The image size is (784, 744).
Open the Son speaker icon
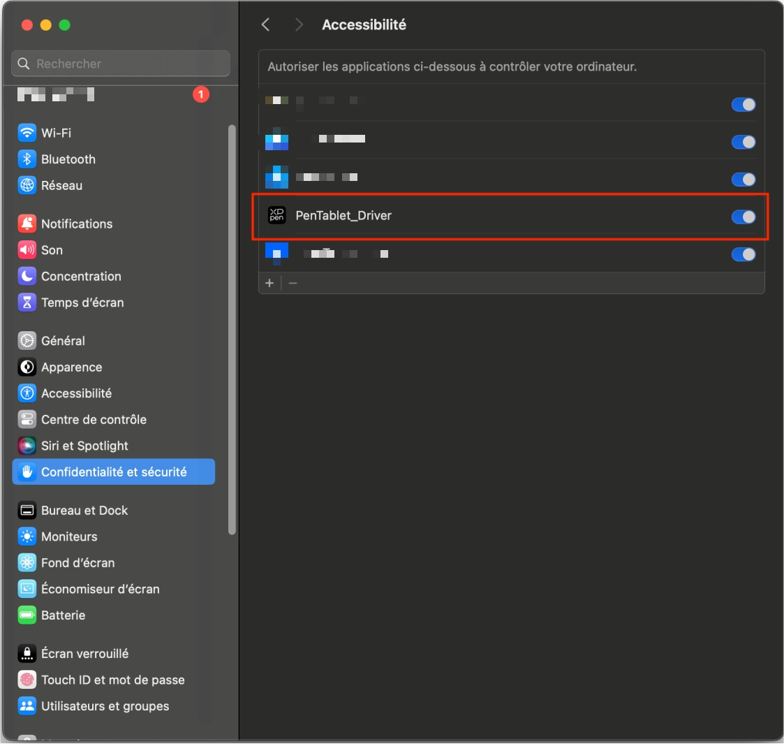coord(27,250)
